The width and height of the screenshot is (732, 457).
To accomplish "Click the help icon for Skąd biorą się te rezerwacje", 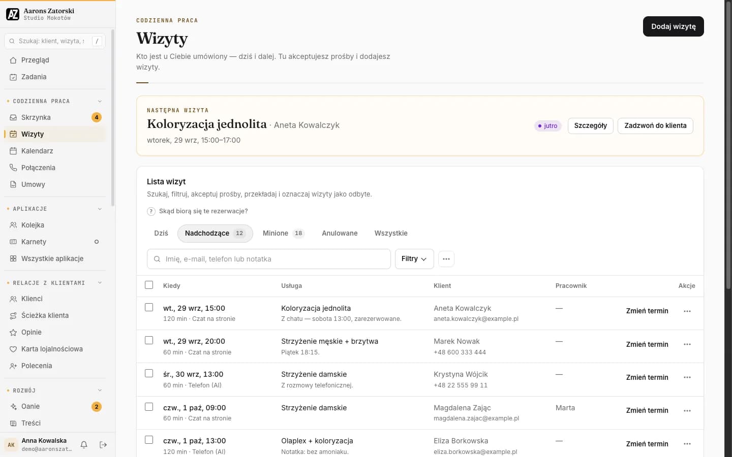I will [x=151, y=211].
